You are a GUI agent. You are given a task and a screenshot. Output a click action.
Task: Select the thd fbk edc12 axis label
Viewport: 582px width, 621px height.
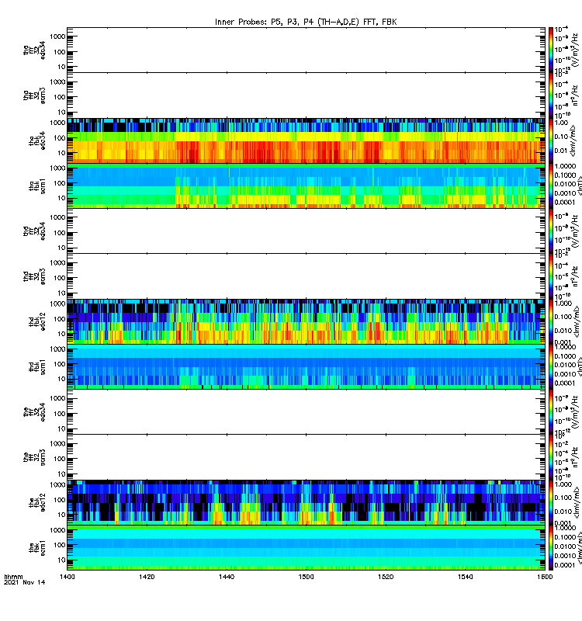click(37, 321)
